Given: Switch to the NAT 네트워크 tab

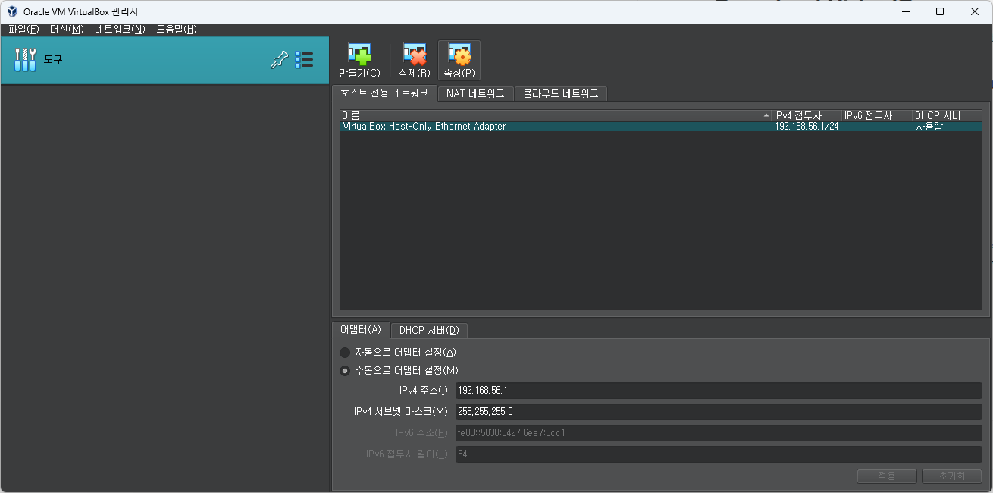Looking at the screenshot, I should 475,94.
